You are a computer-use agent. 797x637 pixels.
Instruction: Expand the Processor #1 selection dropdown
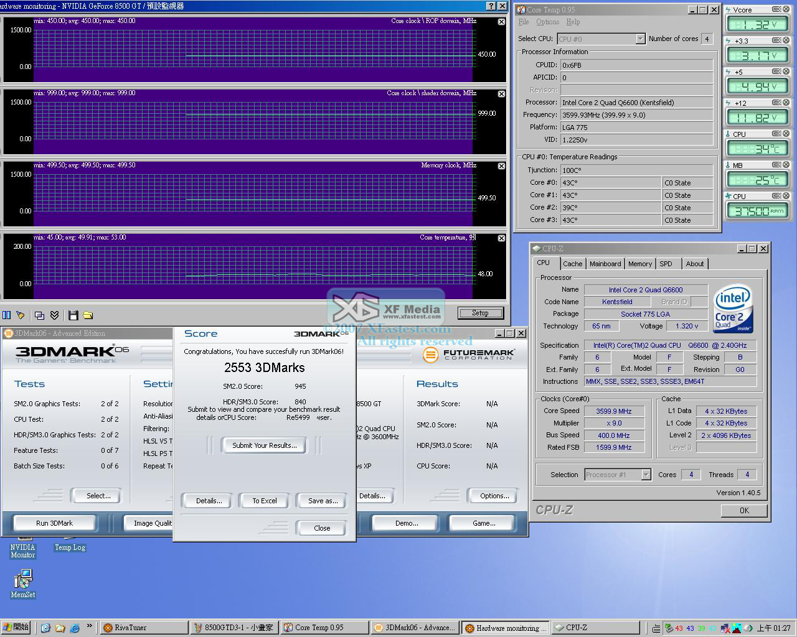646,475
